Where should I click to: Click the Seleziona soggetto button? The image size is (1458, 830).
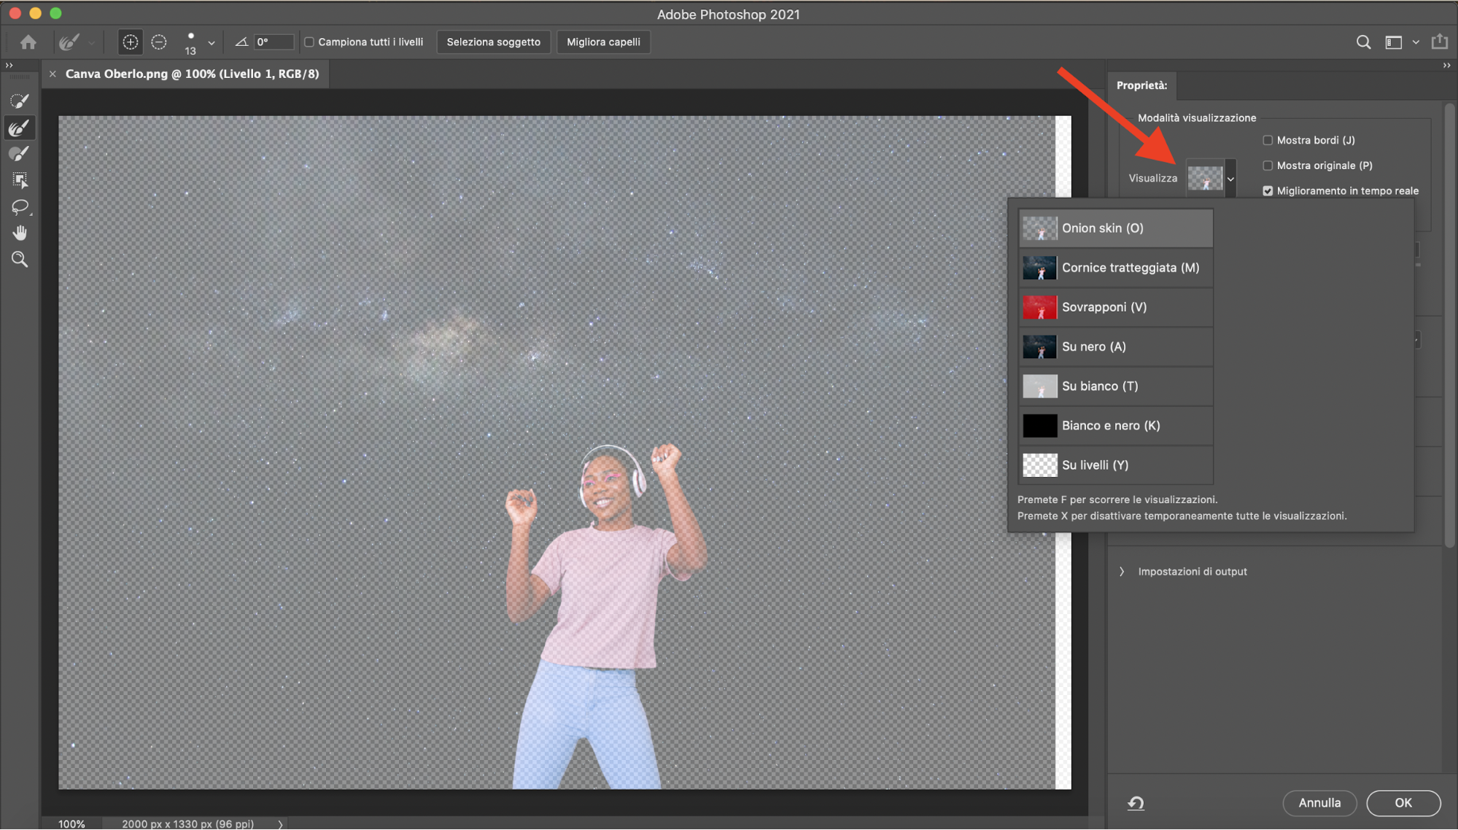tap(493, 42)
